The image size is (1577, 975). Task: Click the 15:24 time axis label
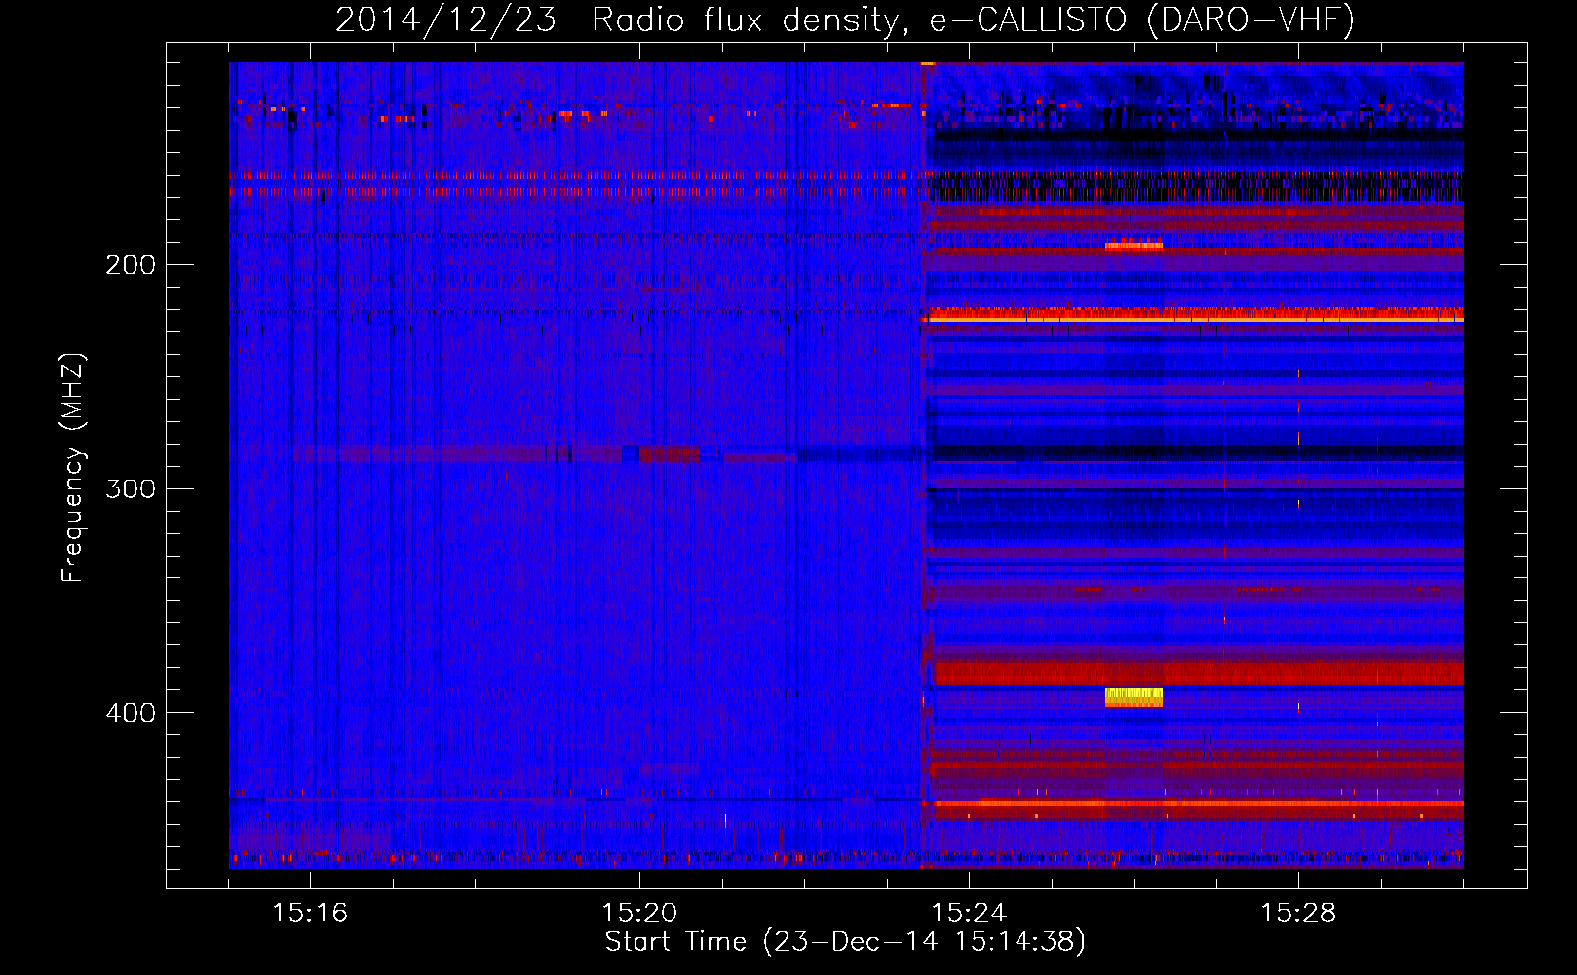969,913
